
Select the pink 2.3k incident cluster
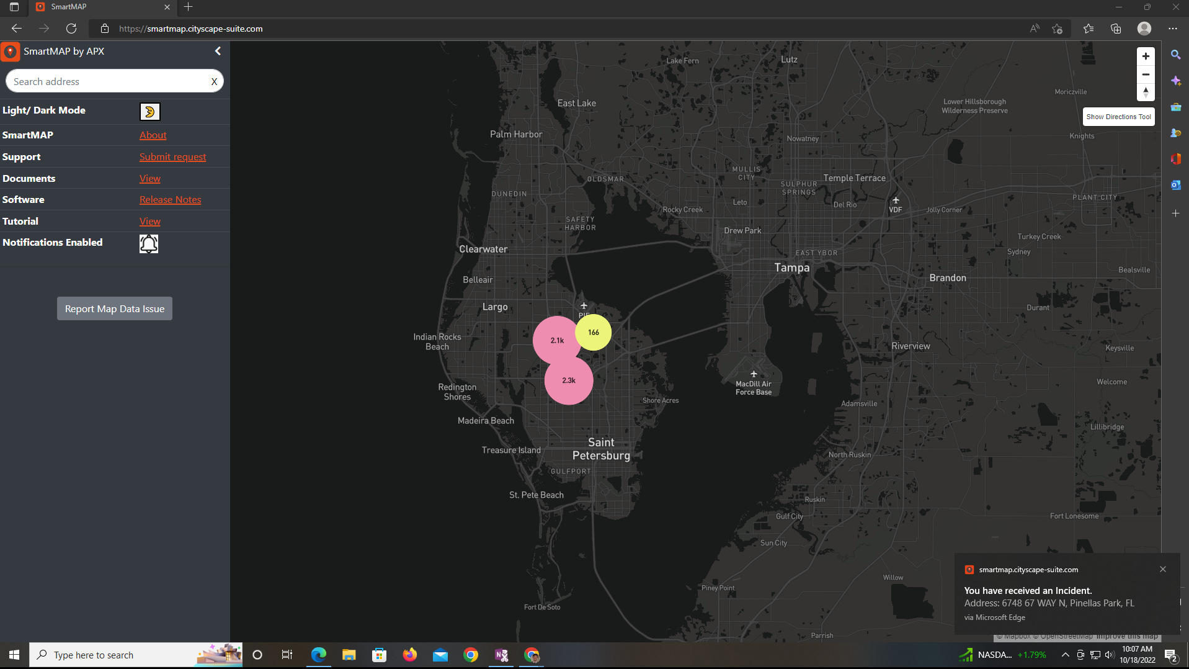pos(569,380)
